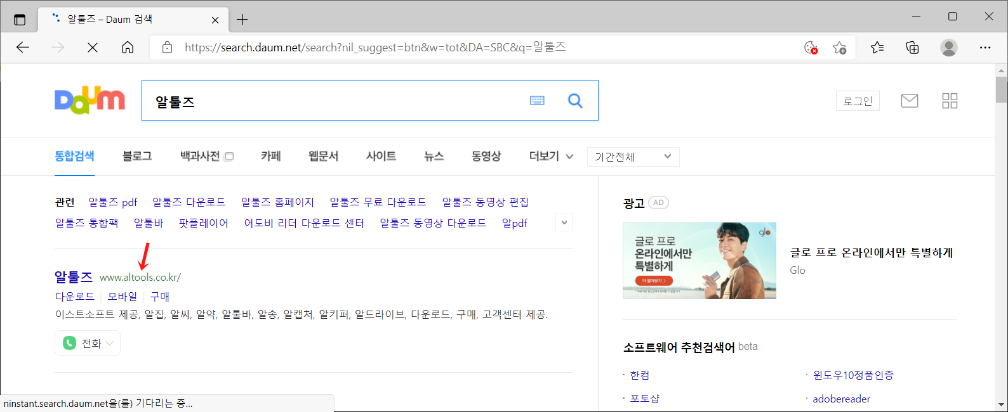Go back to previous page
1008x412 pixels.
coord(23,48)
